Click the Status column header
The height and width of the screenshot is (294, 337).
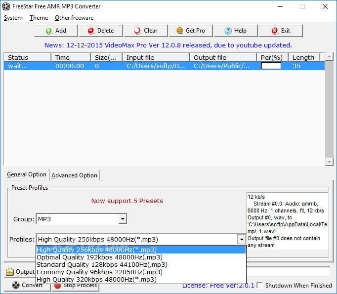point(28,57)
